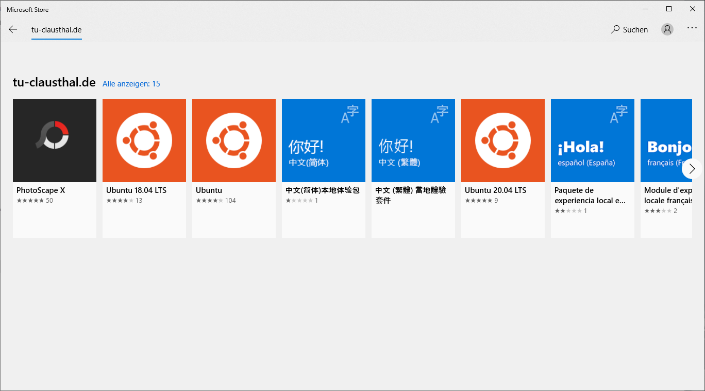Click the 'Ubuntu 18.04 LTS' title text
This screenshot has width=705, height=391.
coord(137,190)
